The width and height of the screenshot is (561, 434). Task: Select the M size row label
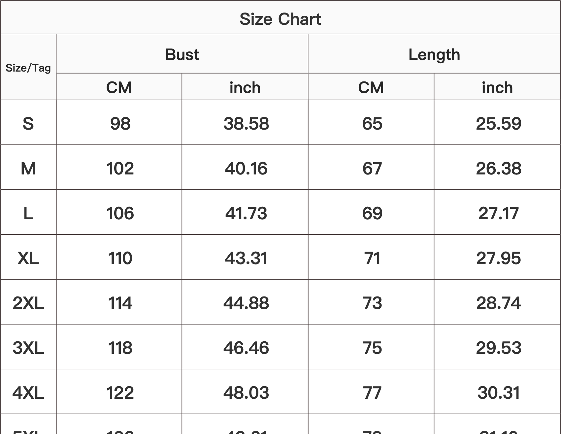[28, 168]
